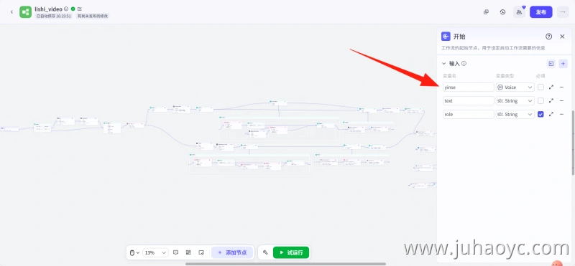
Task: Remove the role variable row
Action: point(561,114)
